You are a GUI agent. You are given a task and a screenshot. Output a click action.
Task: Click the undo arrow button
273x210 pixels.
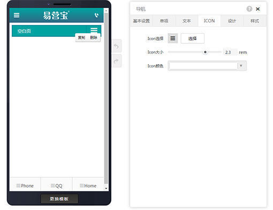(116, 46)
